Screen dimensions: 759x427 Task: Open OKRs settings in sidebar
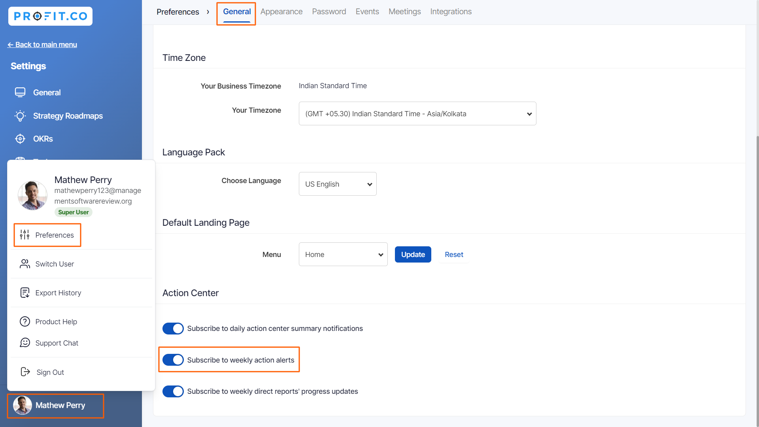coord(43,139)
